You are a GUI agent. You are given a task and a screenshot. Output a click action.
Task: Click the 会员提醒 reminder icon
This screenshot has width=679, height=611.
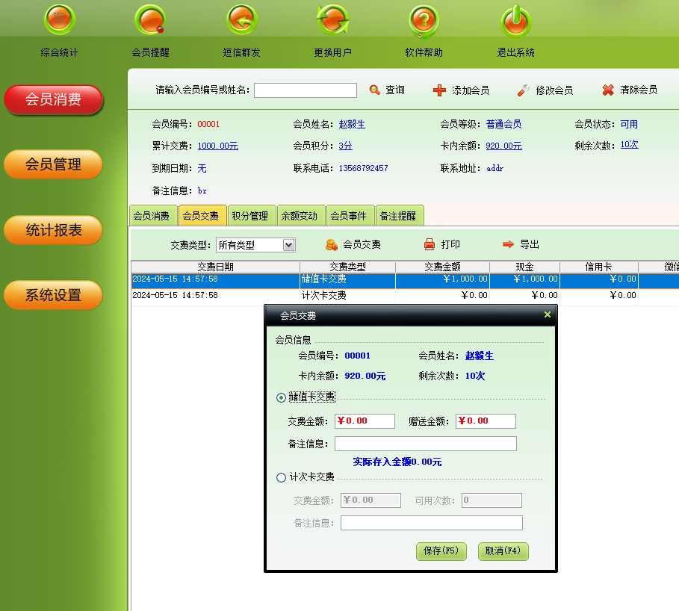click(x=150, y=21)
